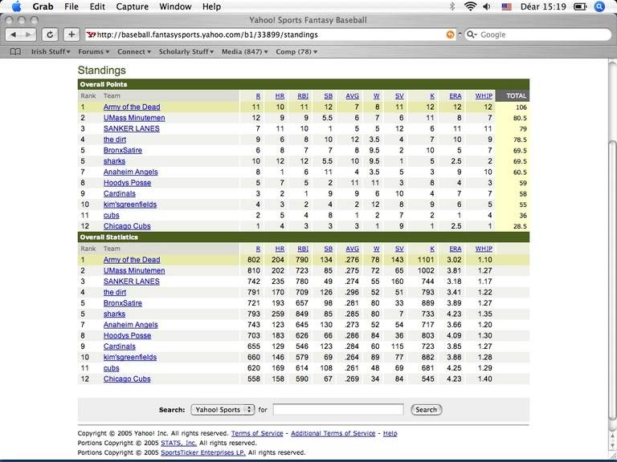Image resolution: width=617 pixels, height=462 pixels.
Task: Open Additional Terms of Service link
Action: (333, 433)
